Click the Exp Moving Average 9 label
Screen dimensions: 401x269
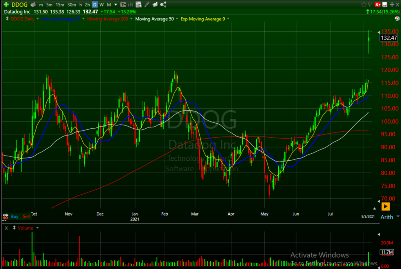click(203, 19)
